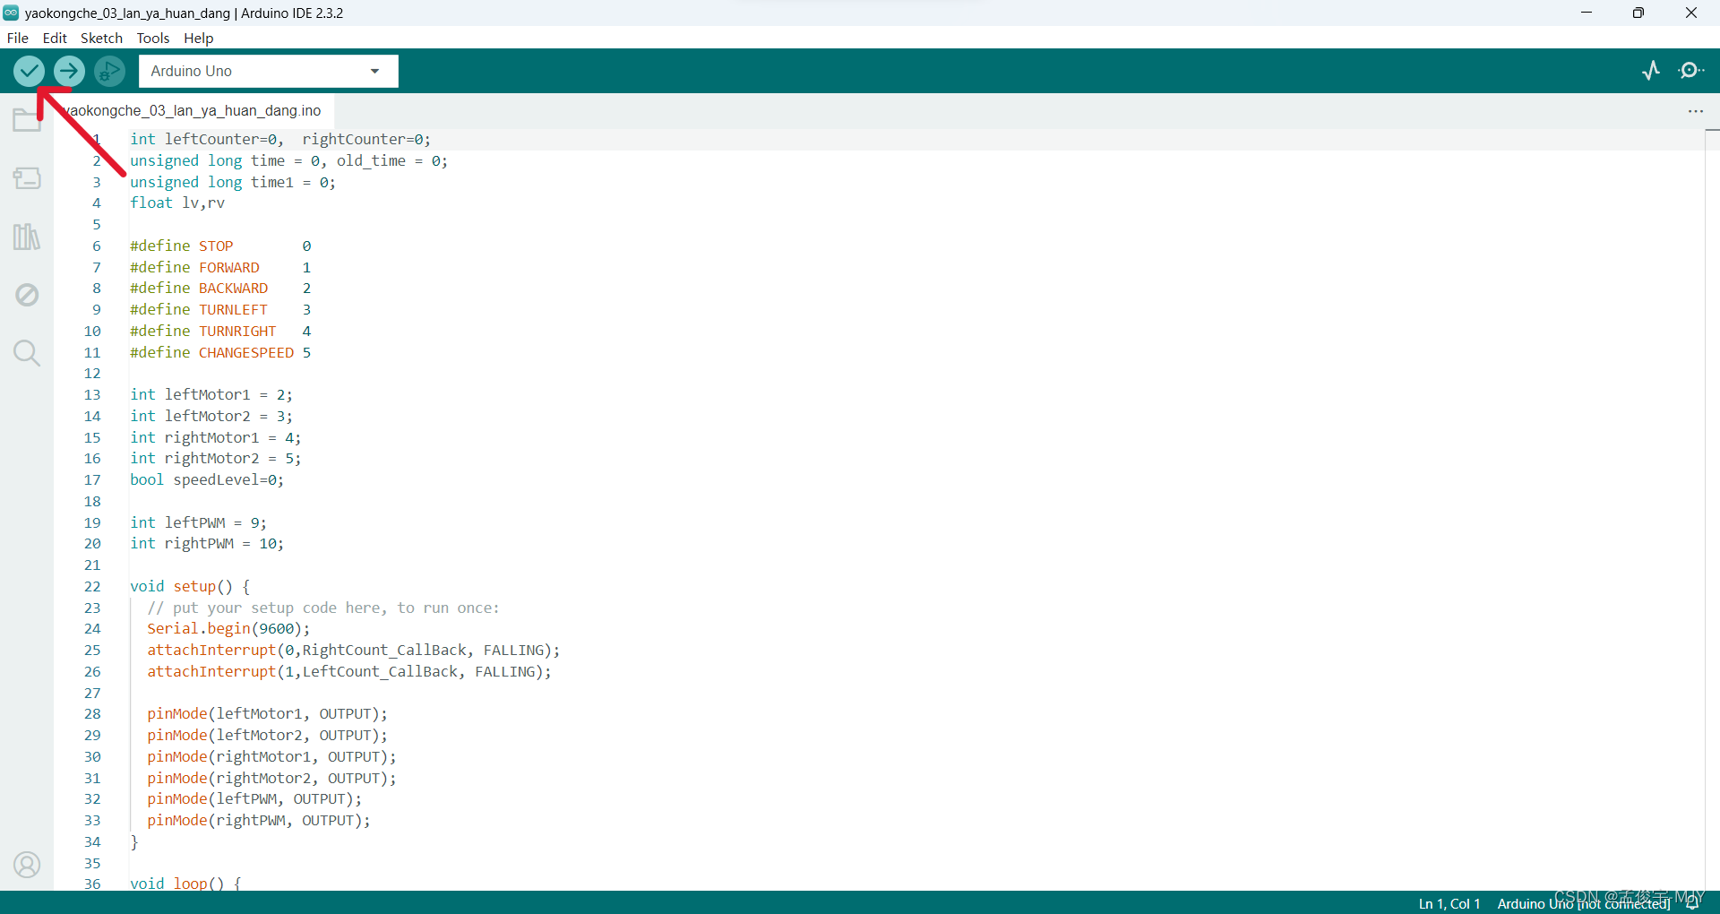The image size is (1720, 914).
Task: Click the setup comment on line 23
Action: pos(323,608)
